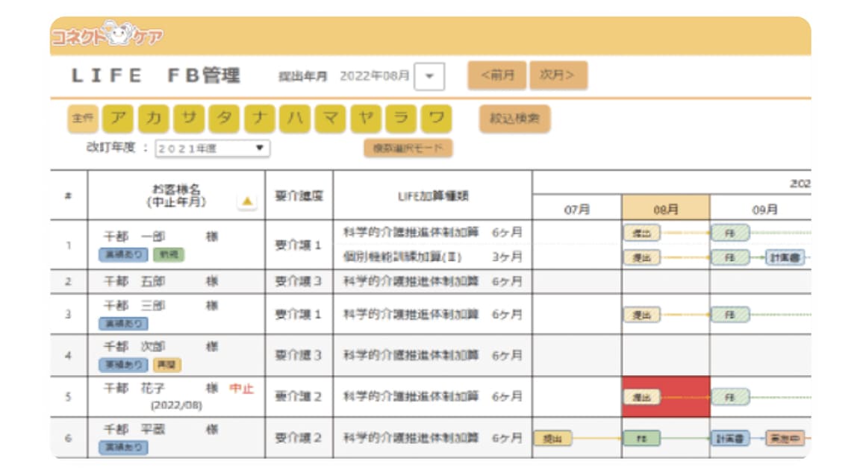
Task: Expand the 改訂年度 2021年度 dropdown
Action: [212, 148]
